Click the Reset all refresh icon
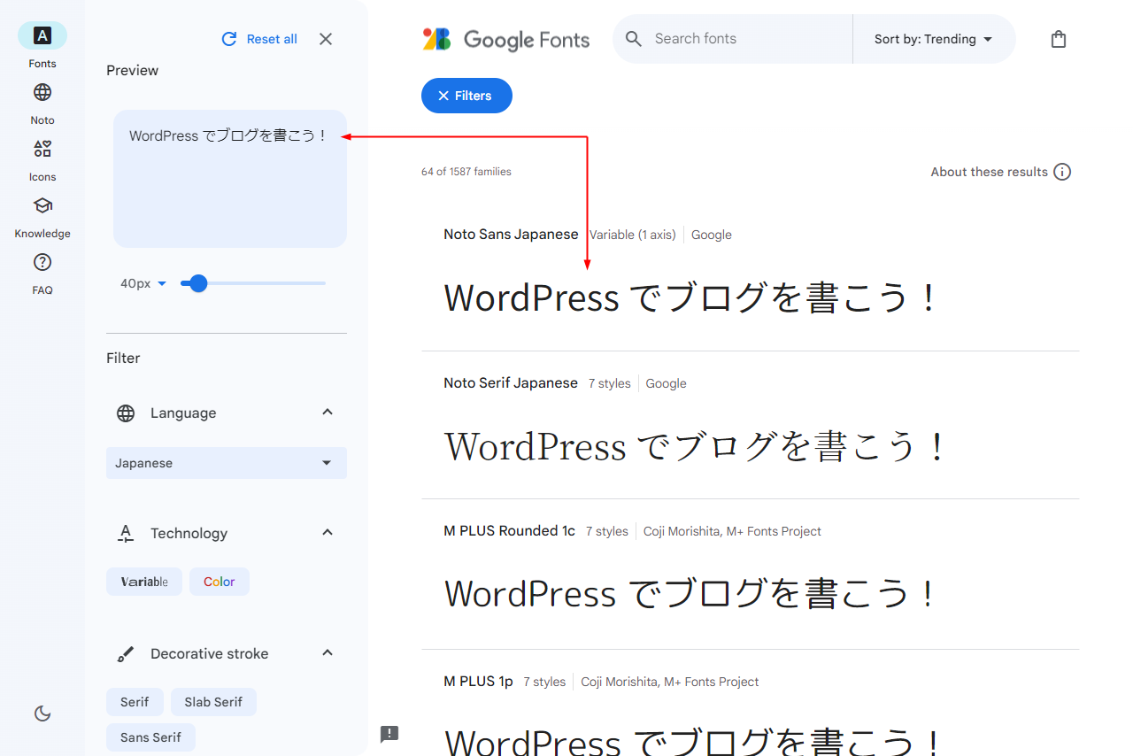1133x756 pixels. (x=229, y=39)
